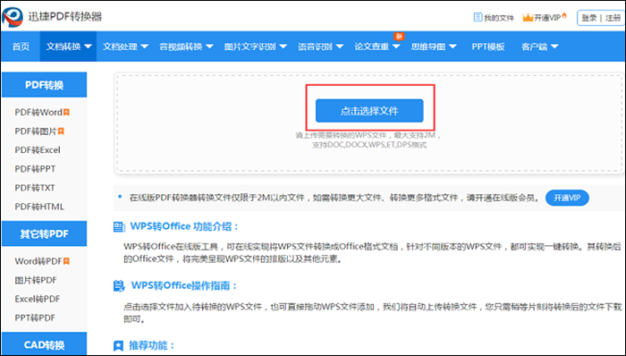The image size is (626, 356).
Task: Click the star icon beside 推荐功能
Action: (119, 345)
